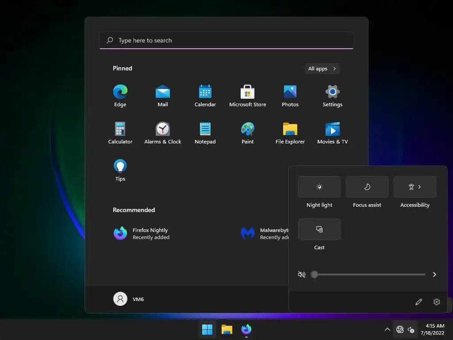Toggle Night light quick setting
Screen dimensions: 453x340
click(x=319, y=187)
